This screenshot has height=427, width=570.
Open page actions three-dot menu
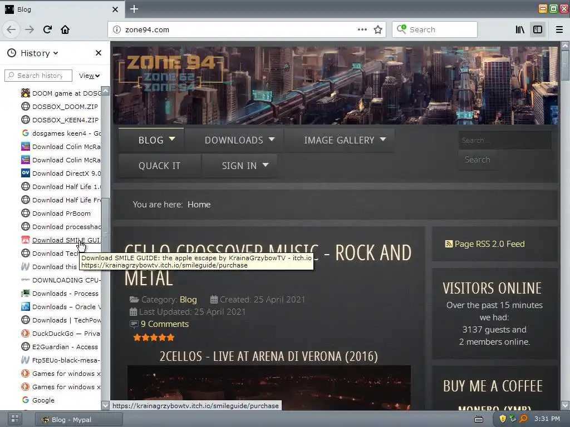coord(362,29)
